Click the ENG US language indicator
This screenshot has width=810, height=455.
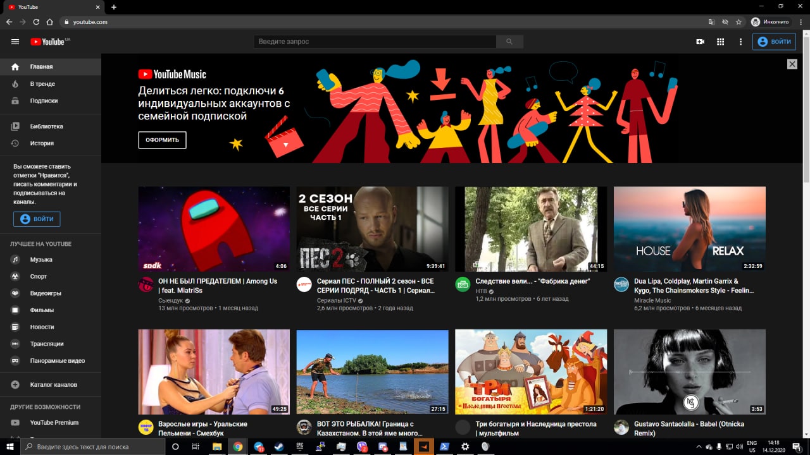752,446
